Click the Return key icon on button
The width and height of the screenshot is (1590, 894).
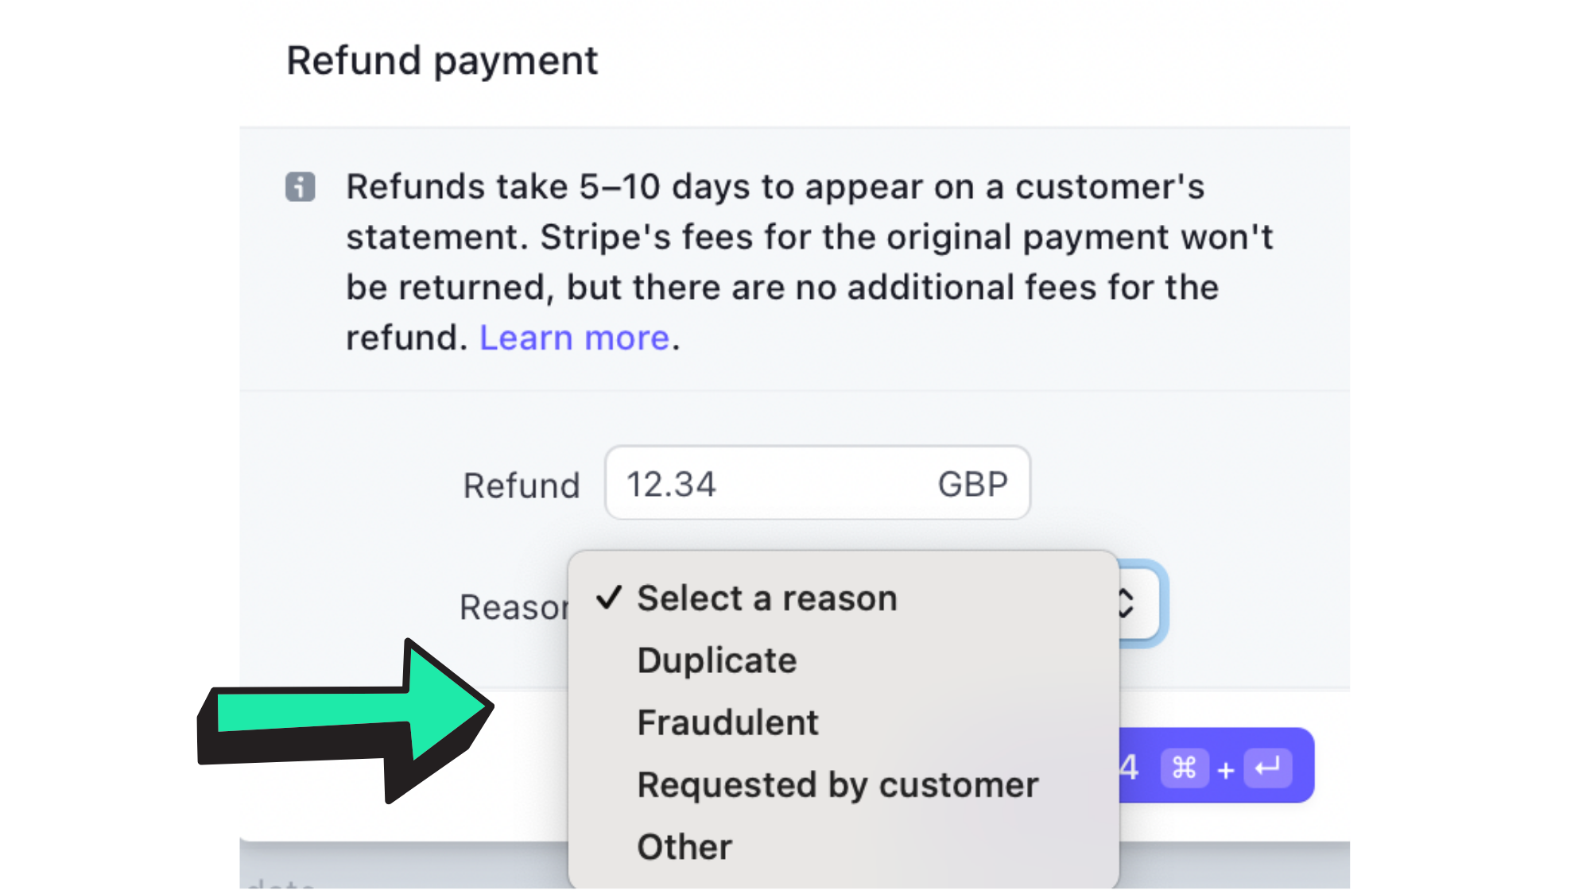click(x=1267, y=768)
